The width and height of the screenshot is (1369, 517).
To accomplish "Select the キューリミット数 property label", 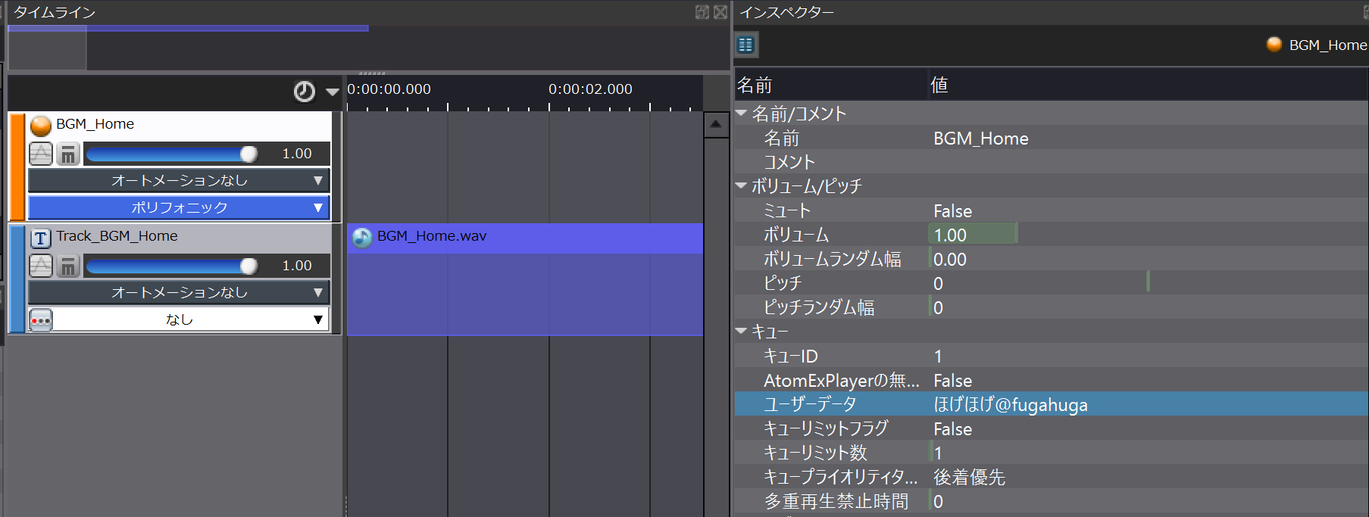I will (815, 453).
